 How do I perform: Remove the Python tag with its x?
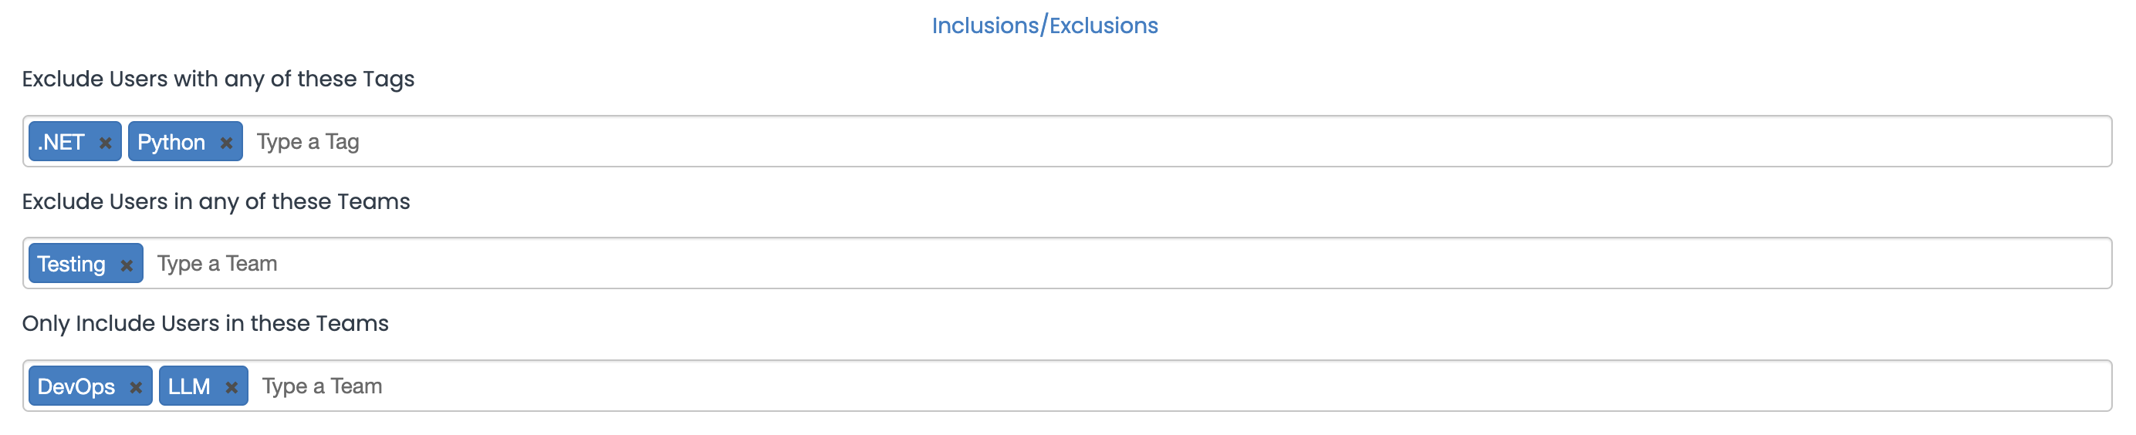pos(225,143)
